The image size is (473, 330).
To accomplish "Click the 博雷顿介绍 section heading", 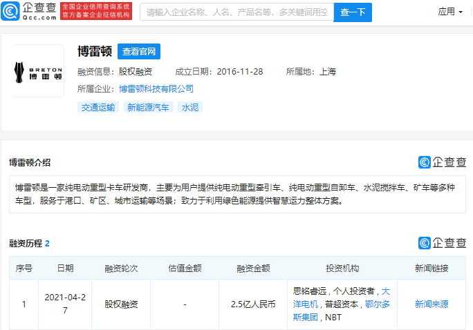I will [30, 163].
